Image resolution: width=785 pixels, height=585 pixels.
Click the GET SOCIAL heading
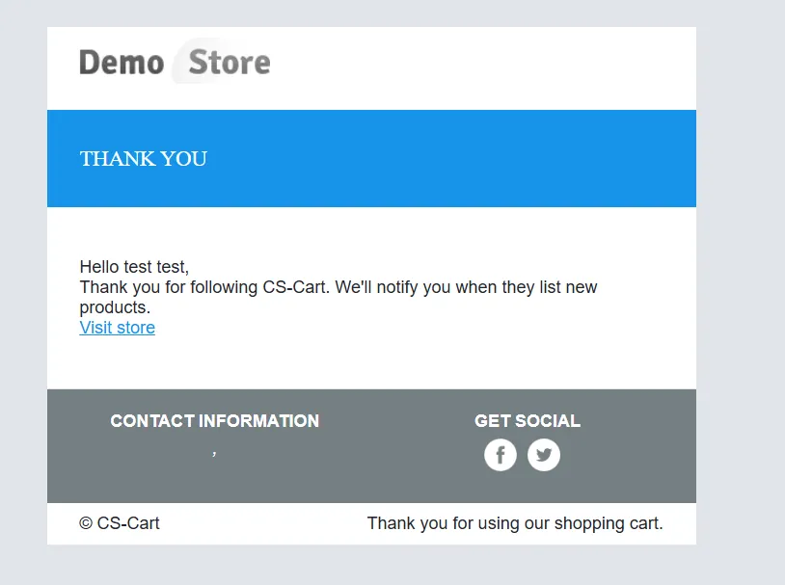click(528, 421)
